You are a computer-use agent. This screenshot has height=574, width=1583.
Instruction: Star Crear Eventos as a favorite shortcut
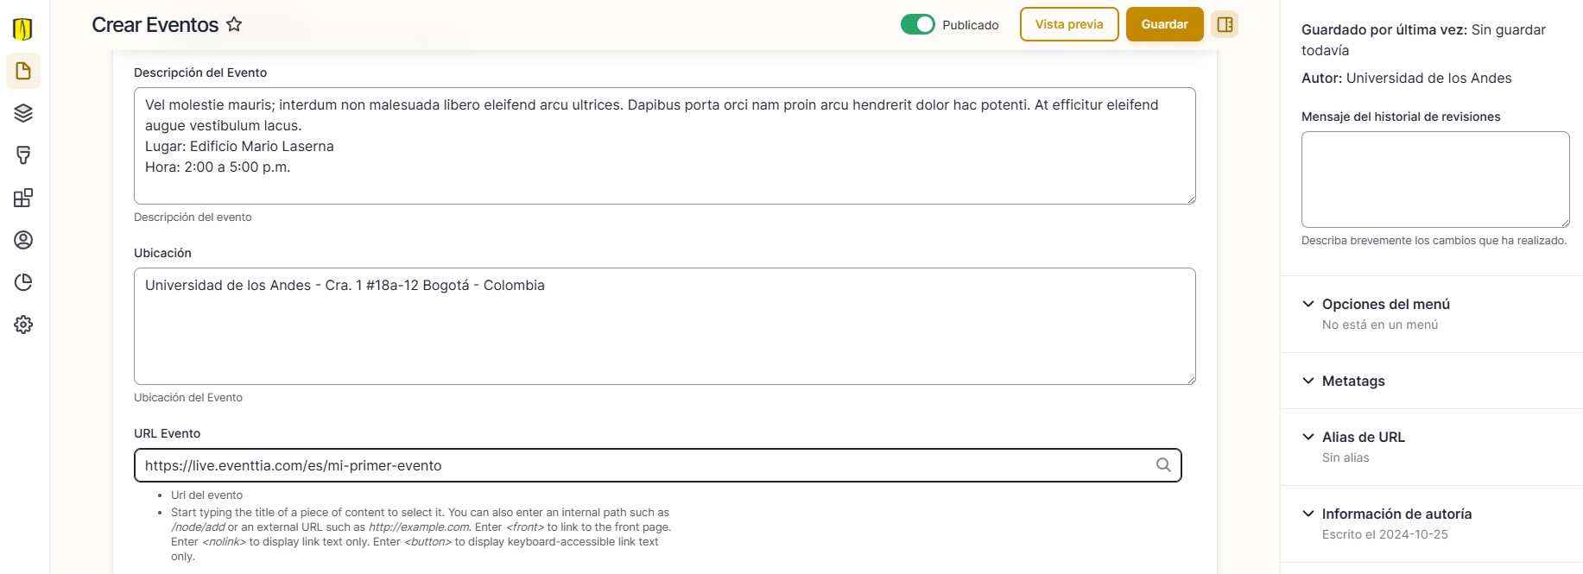234,24
